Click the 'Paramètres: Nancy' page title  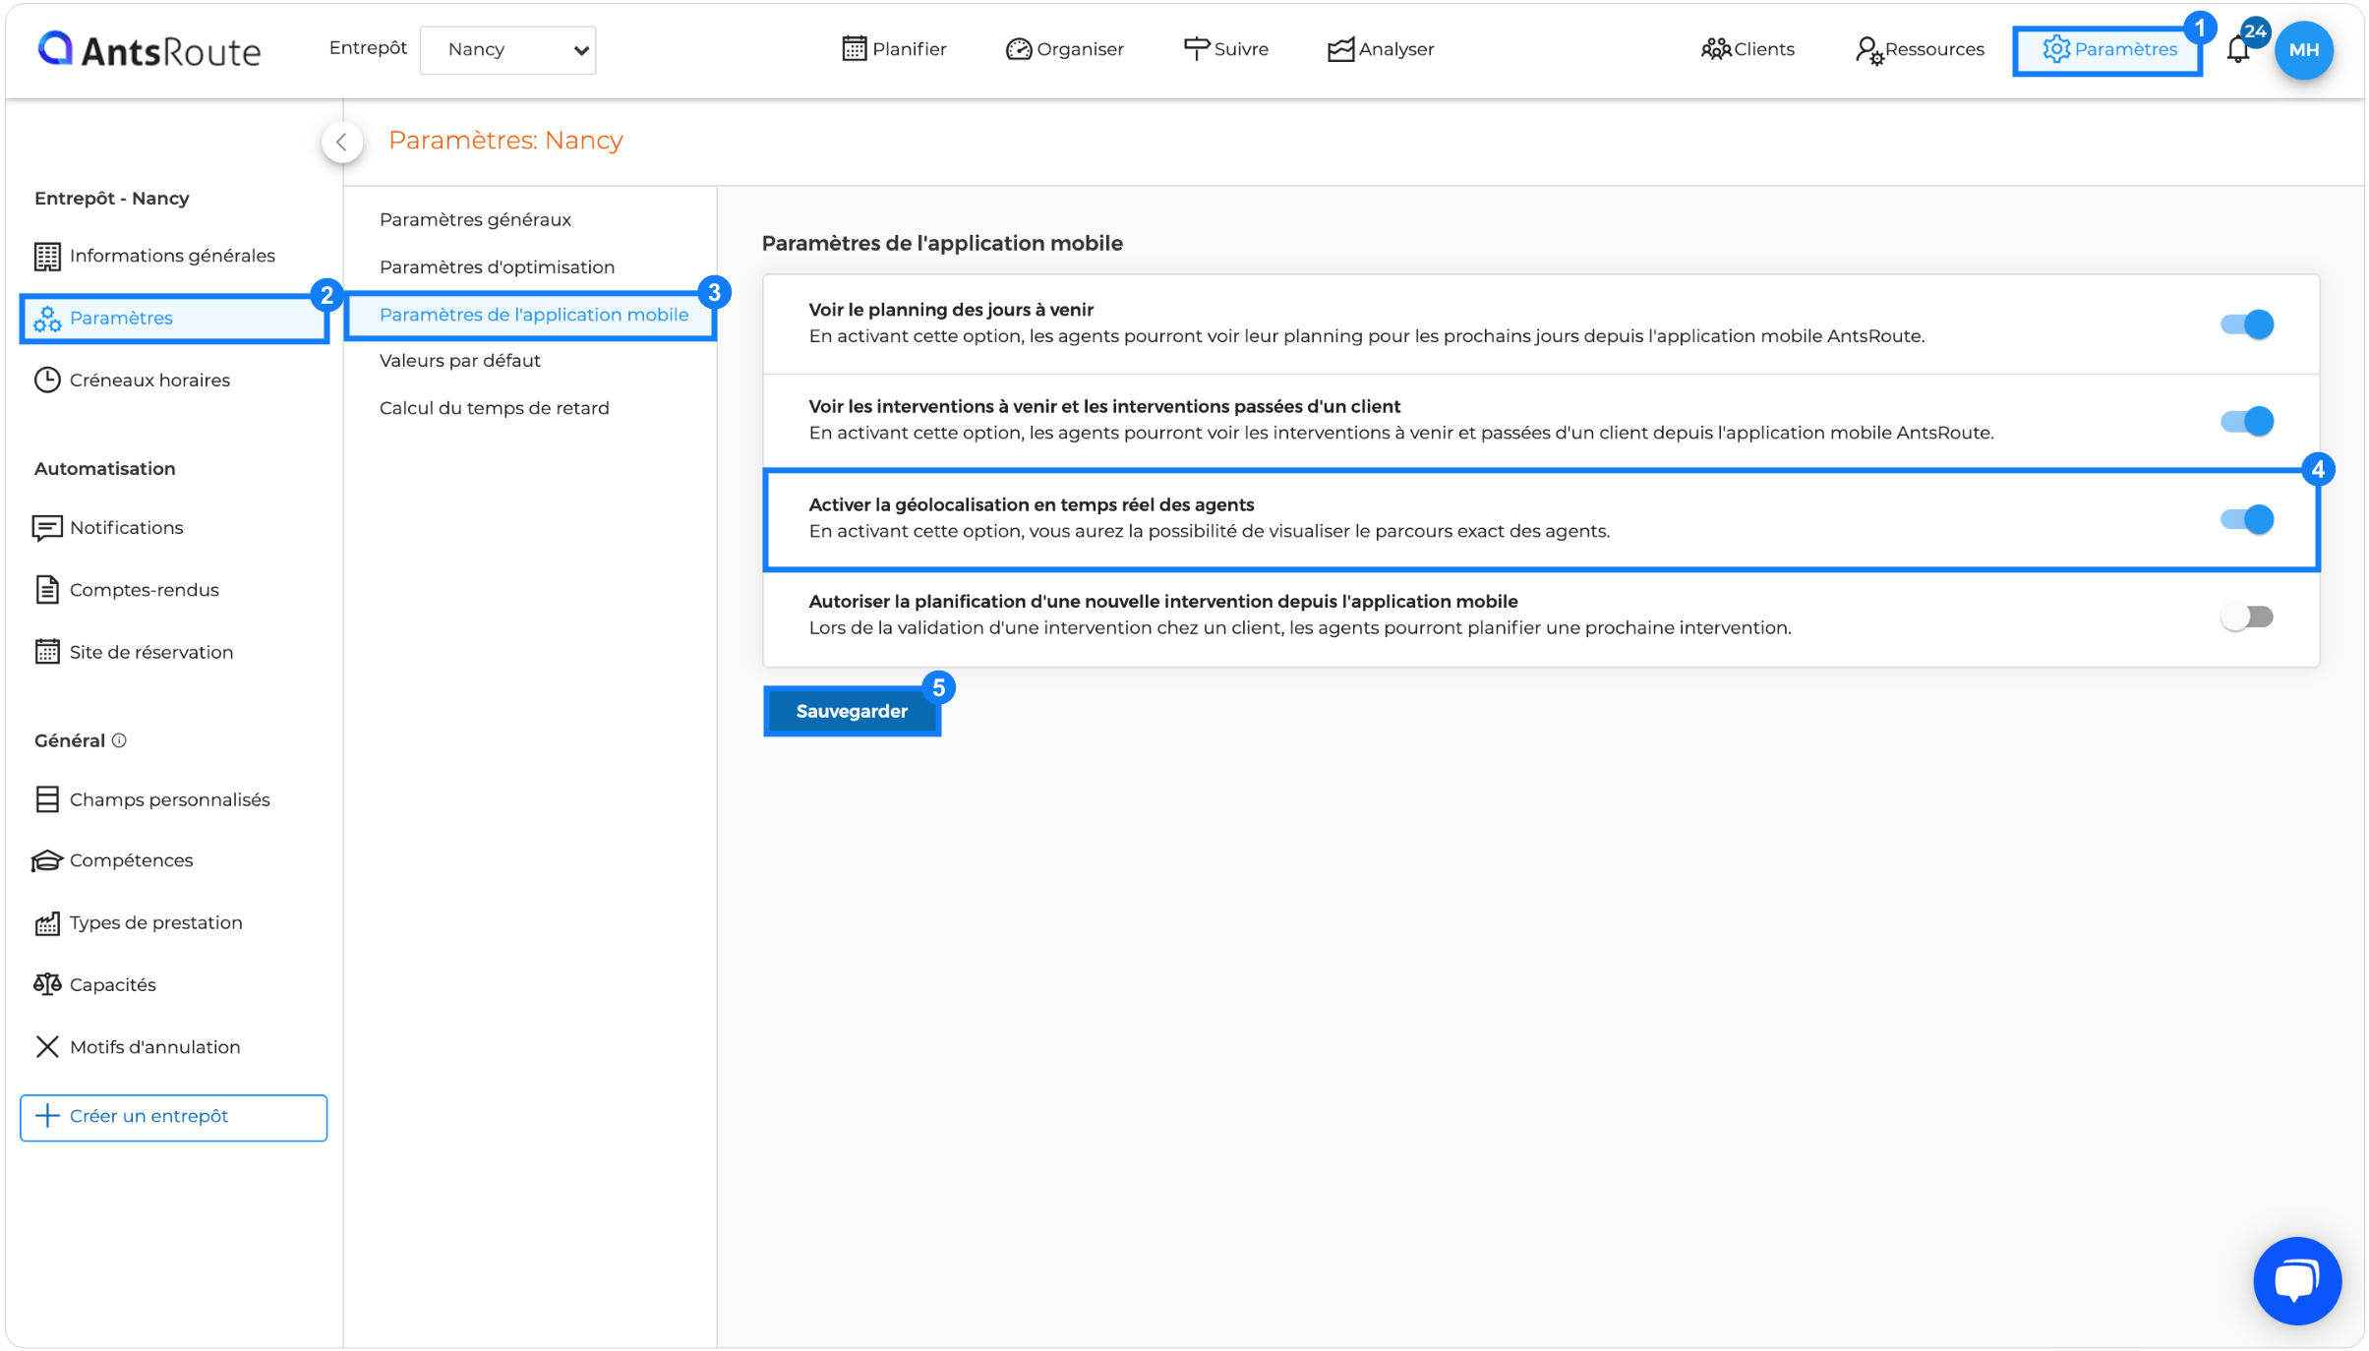tap(505, 141)
